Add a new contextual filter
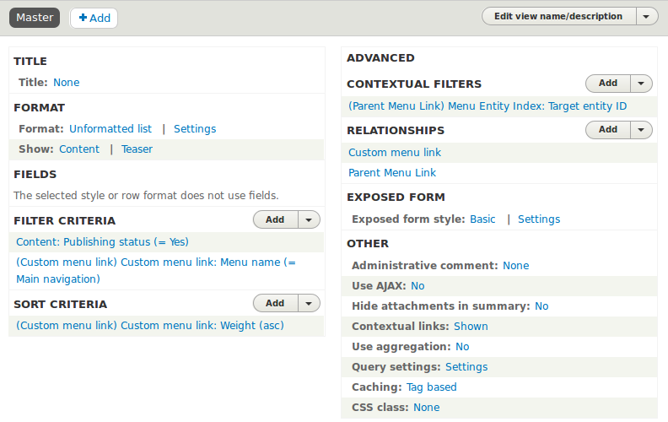Image resolution: width=668 pixels, height=422 pixels. (608, 83)
